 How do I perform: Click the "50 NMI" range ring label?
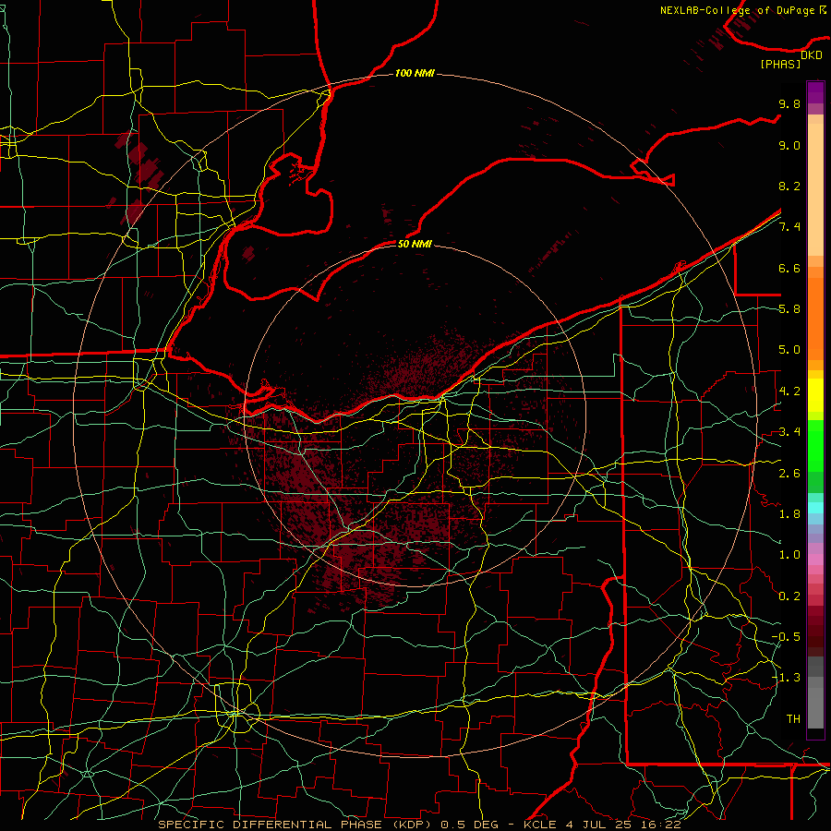click(415, 244)
